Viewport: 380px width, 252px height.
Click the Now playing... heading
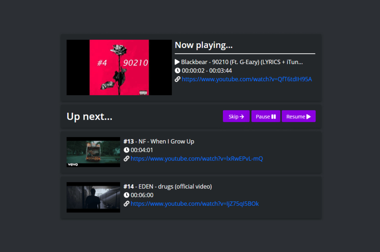point(204,45)
